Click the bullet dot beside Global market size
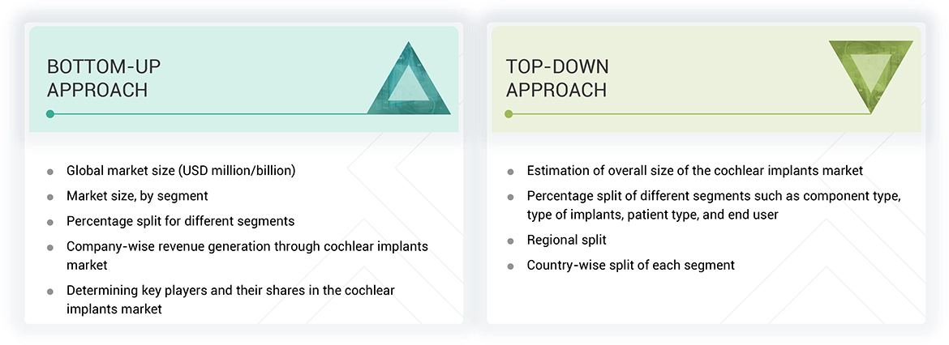 point(50,172)
